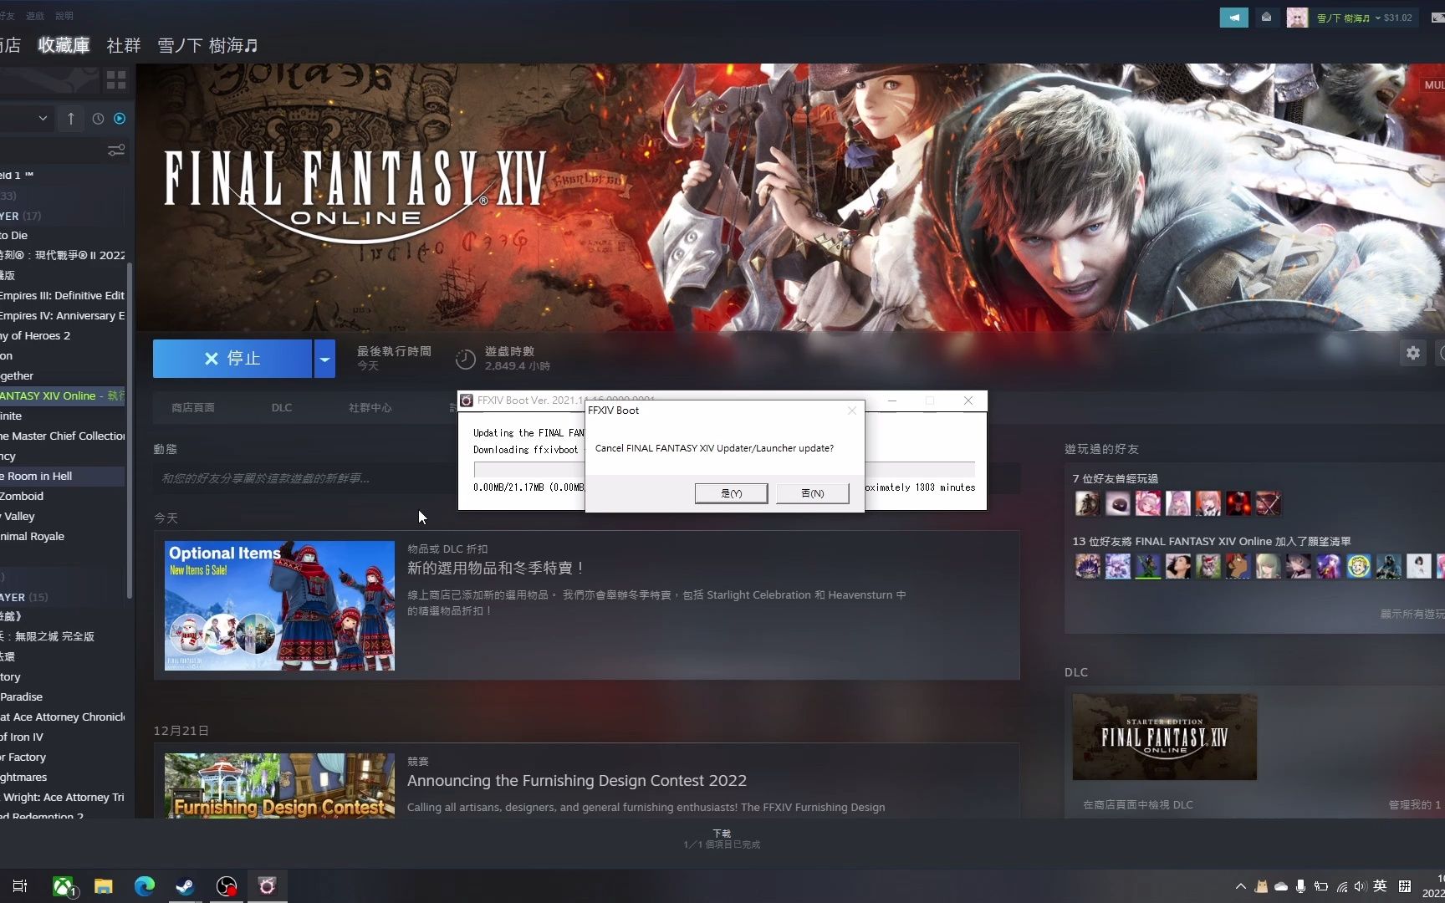1445x903 pixels.
Task: Open File Explorer on taskbar
Action: 104,886
